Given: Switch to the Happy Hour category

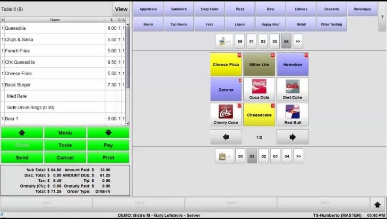Looking at the screenshot, I should point(270,24).
